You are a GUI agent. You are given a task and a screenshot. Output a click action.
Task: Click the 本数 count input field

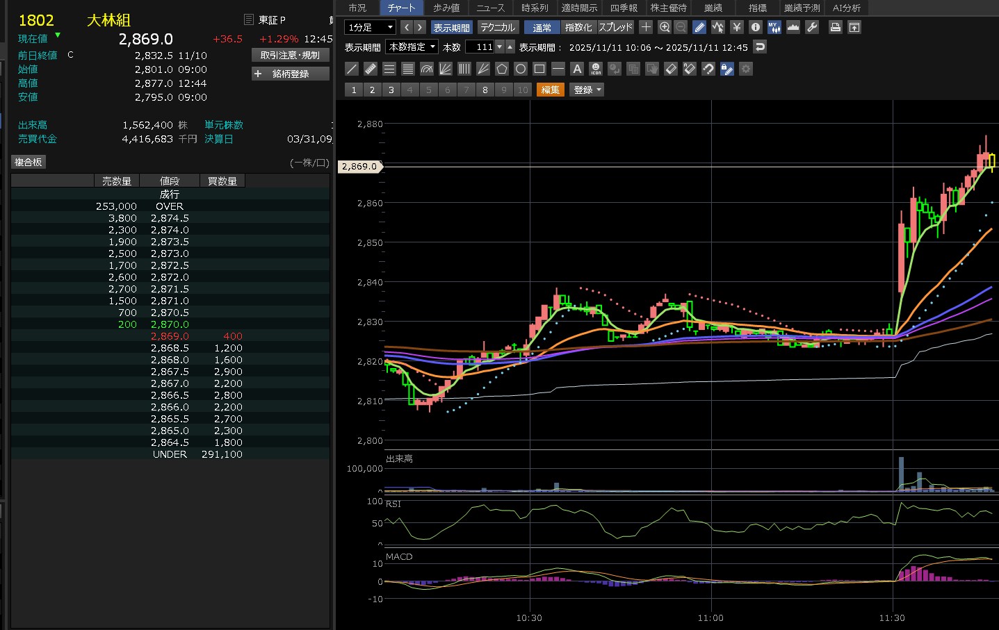(480, 47)
